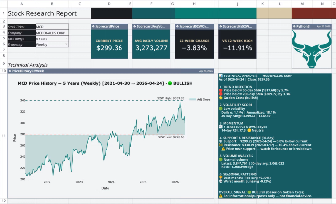
Task: Click the tan color block in row 1
Action: [274, 13]
